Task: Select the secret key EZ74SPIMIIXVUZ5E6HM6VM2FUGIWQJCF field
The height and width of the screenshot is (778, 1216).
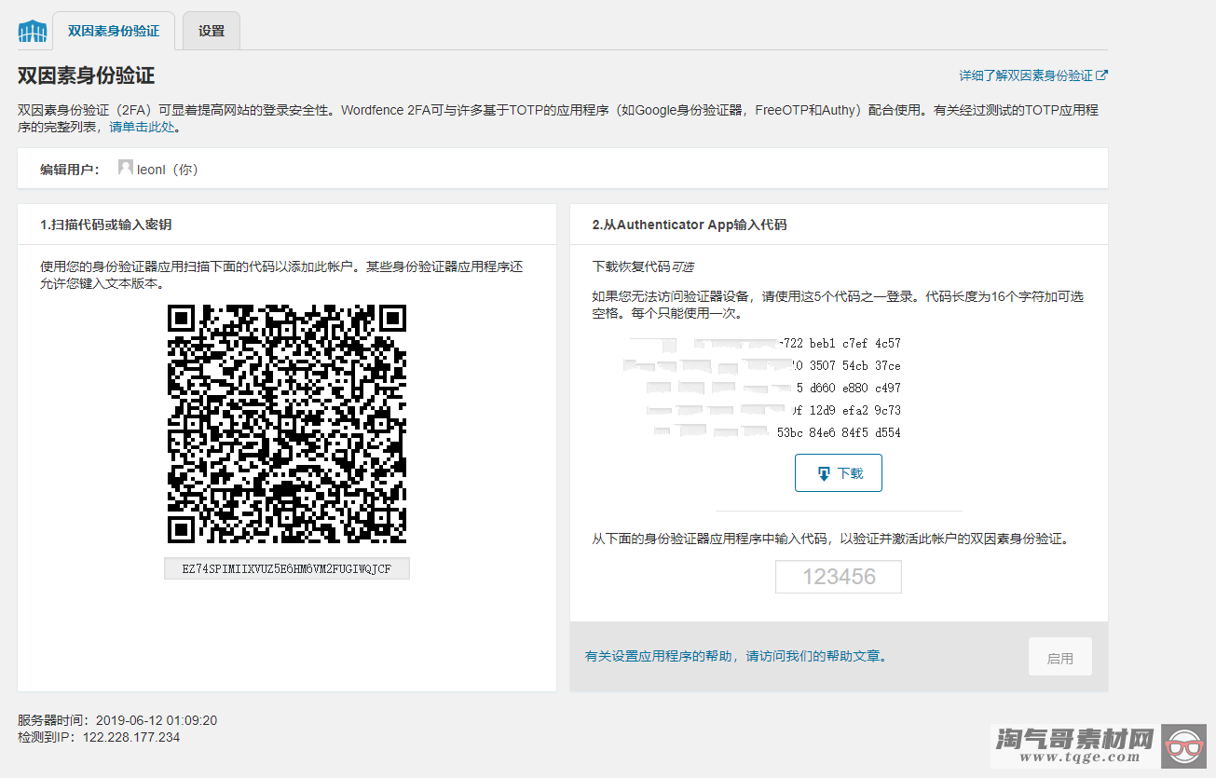Action: pyautogui.click(x=287, y=568)
